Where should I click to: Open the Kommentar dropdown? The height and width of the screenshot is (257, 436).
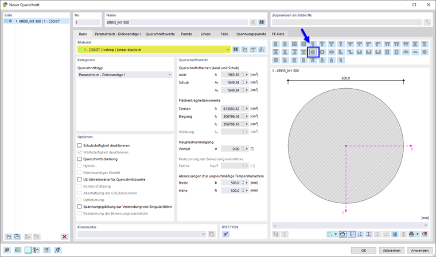point(204,234)
